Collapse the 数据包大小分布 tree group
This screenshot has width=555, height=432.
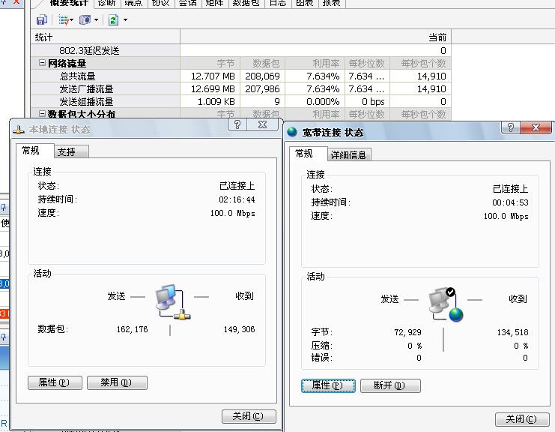[x=42, y=114]
